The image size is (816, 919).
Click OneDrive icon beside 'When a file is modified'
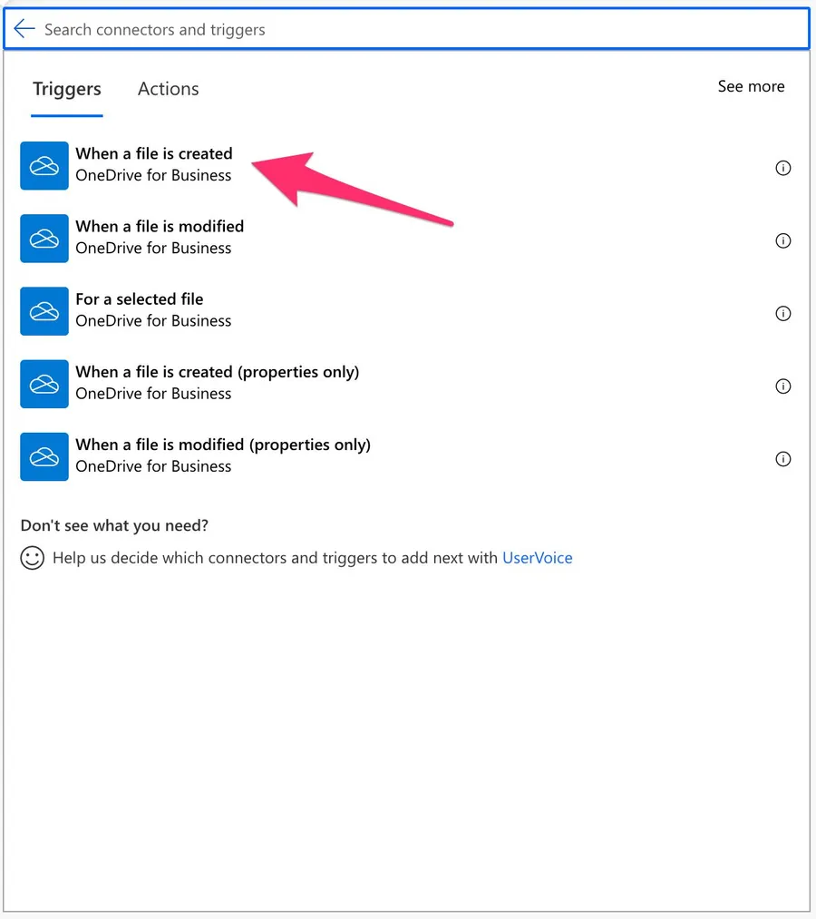[44, 239]
